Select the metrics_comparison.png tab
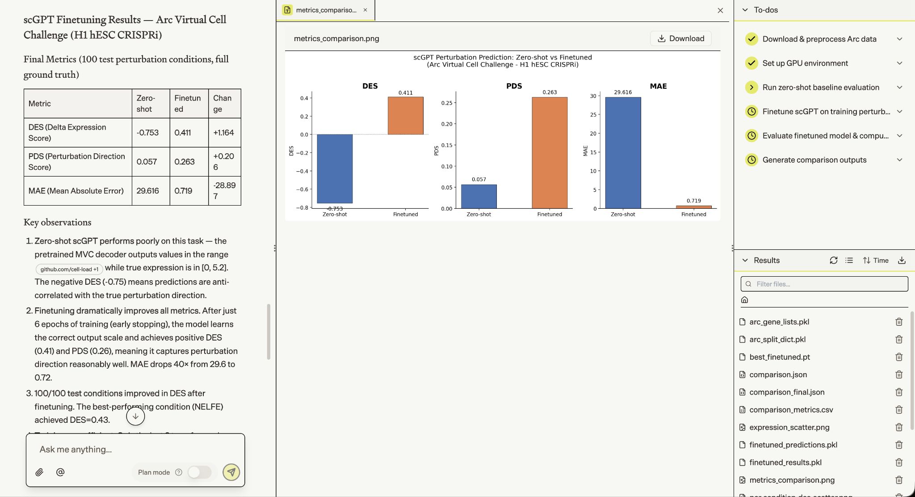Screen dimensions: 915x497 point(326,10)
